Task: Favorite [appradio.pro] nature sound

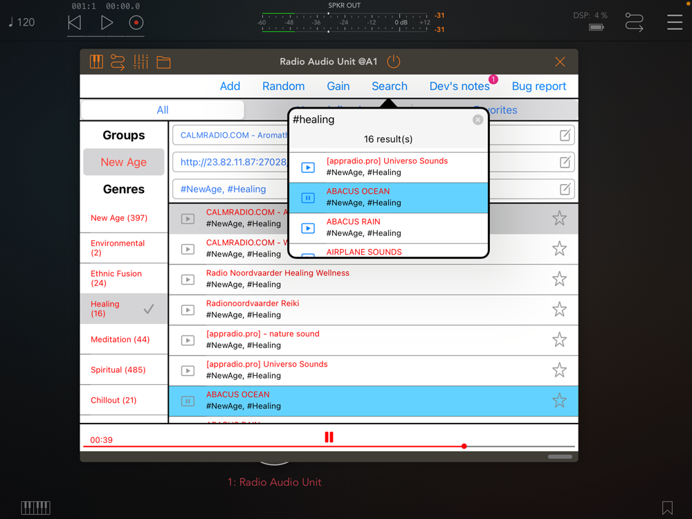Action: [x=560, y=340]
